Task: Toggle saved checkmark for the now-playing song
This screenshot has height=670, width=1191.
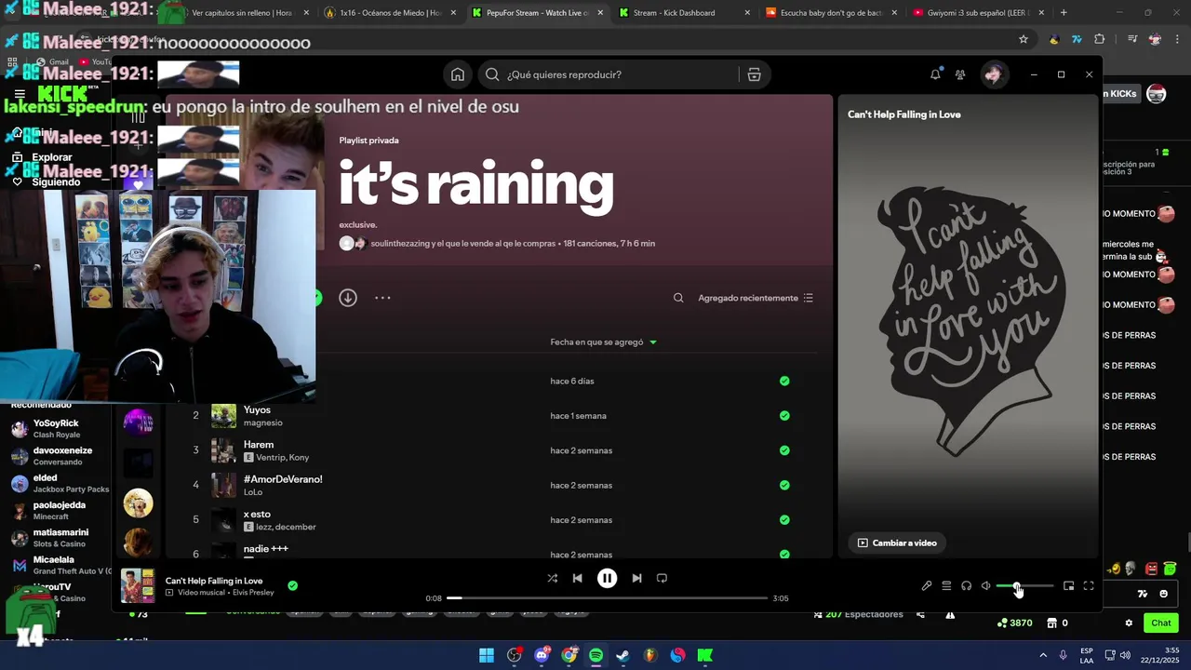Action: (x=292, y=585)
